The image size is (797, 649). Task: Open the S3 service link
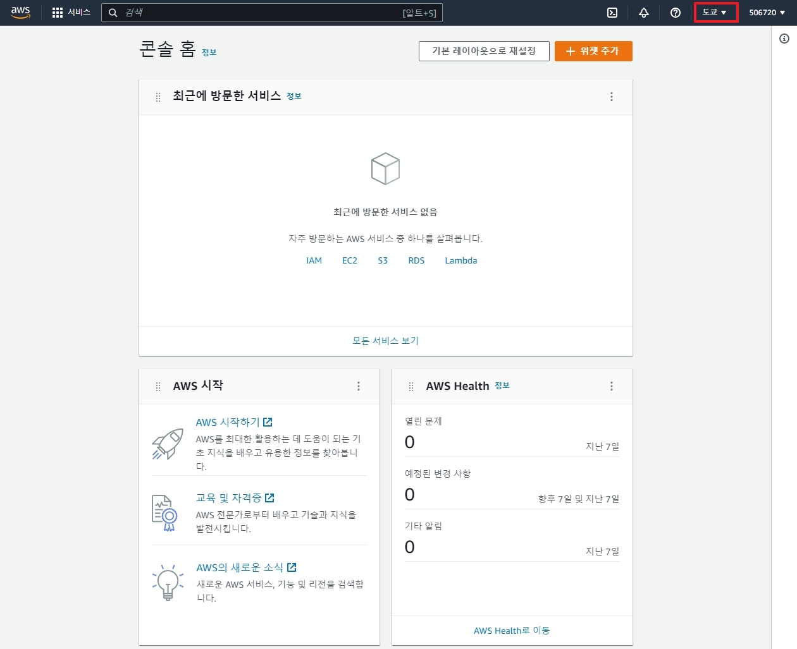383,260
